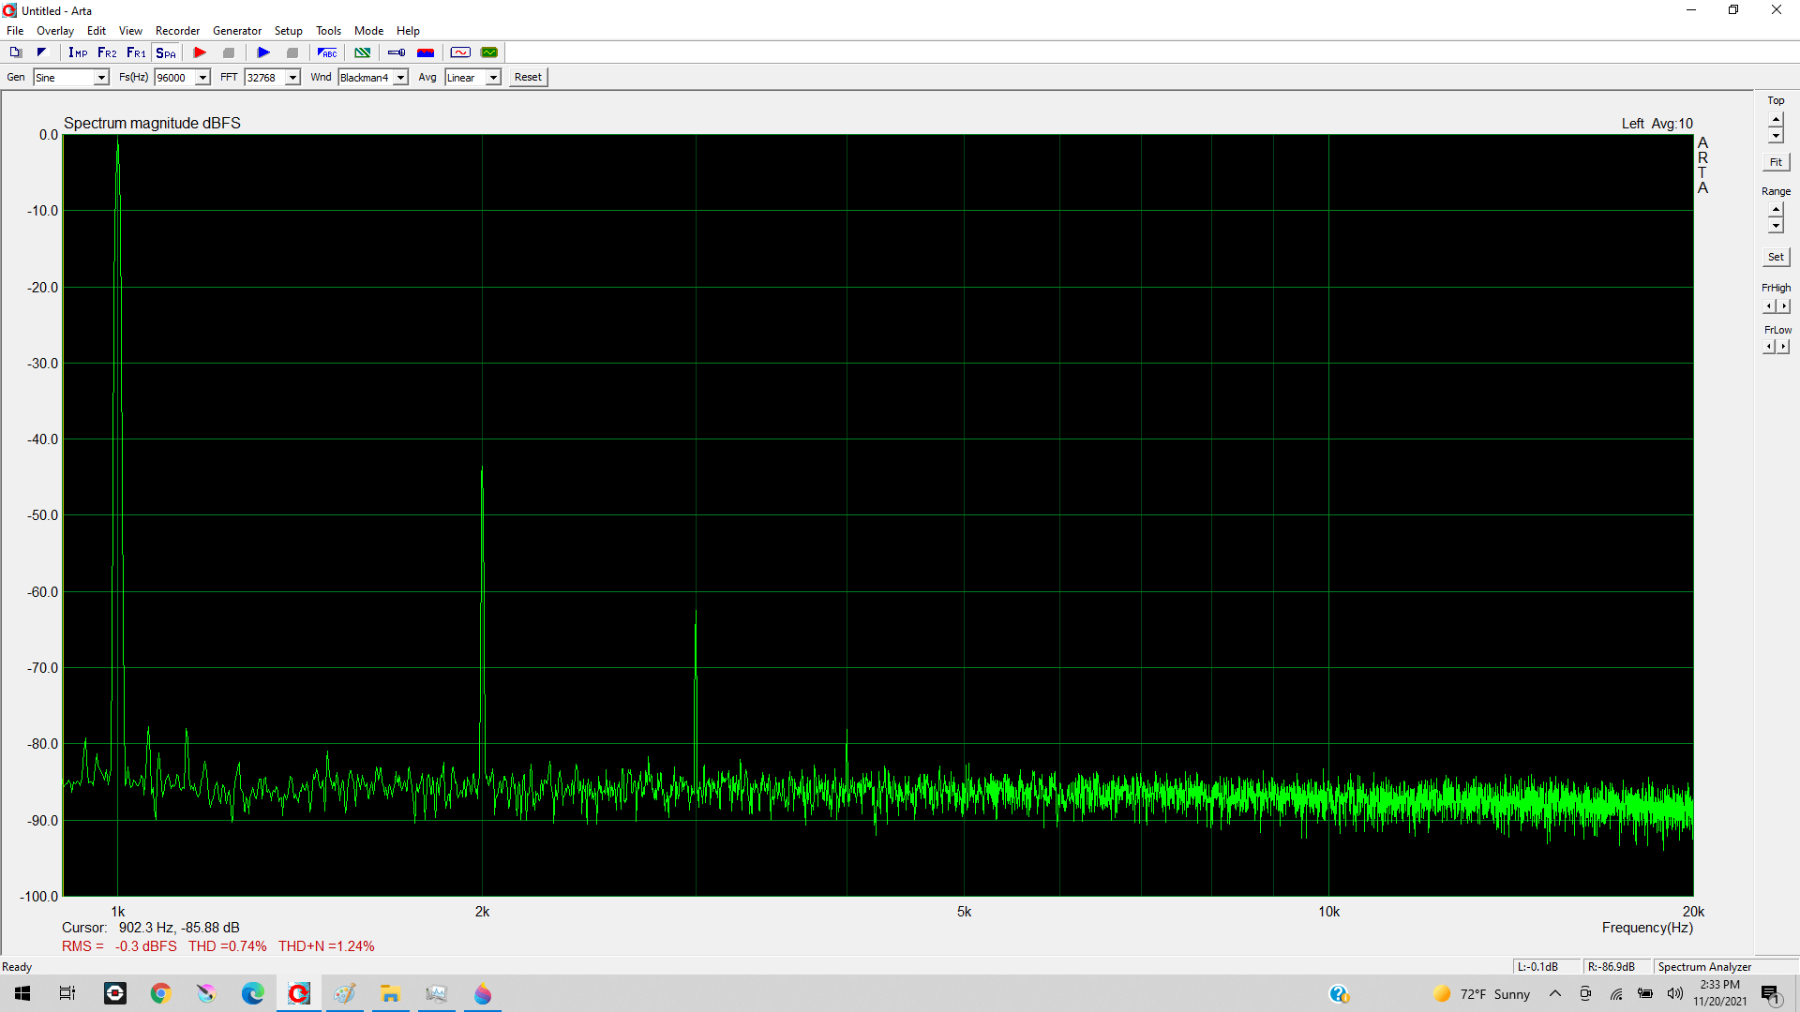Open the Help menu

coord(408,31)
